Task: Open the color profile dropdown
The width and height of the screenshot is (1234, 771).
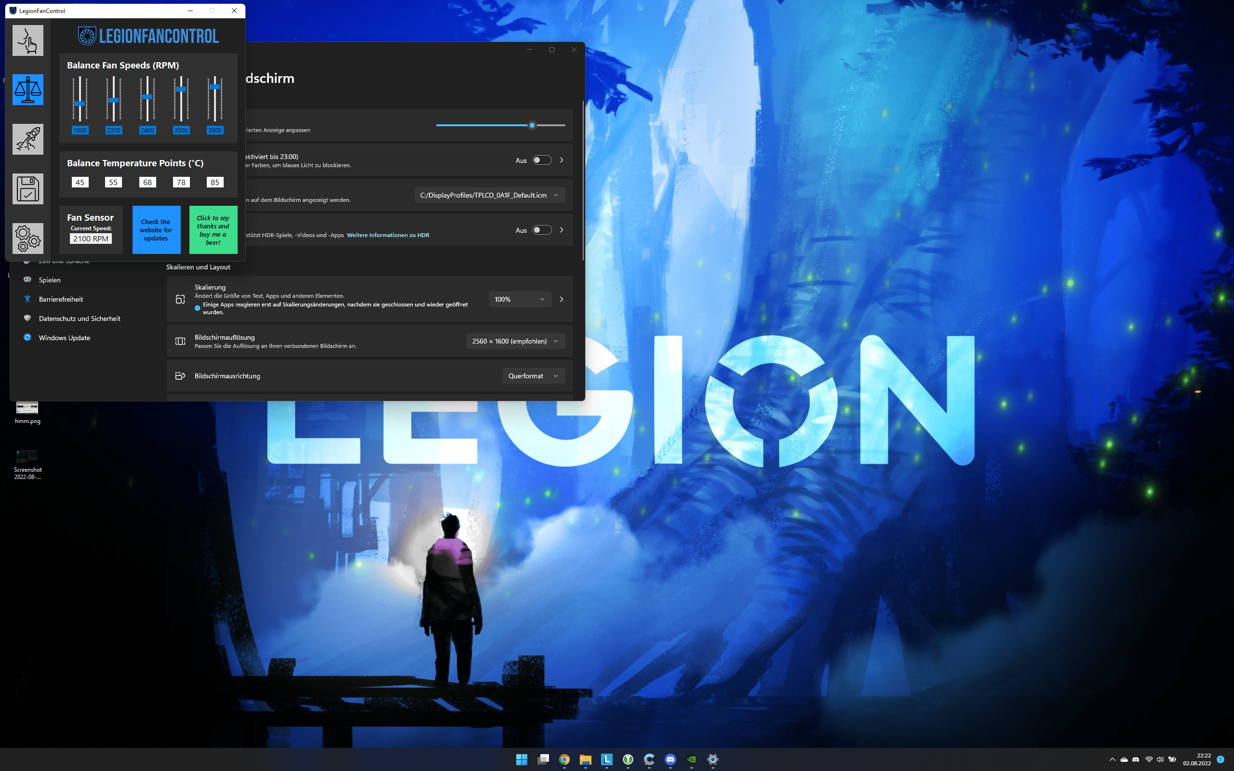Action: coord(489,195)
